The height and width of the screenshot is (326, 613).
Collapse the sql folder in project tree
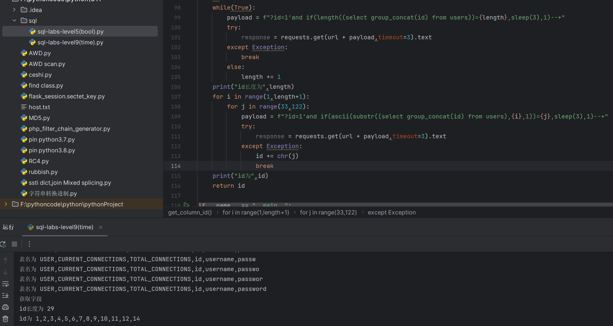(x=14, y=20)
